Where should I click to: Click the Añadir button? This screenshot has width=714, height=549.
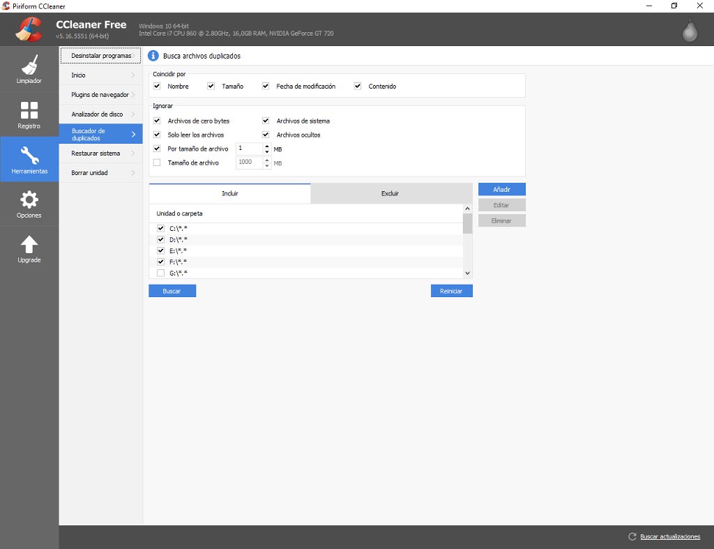click(502, 189)
